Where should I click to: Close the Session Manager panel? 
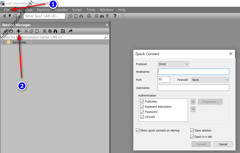click(x=107, y=25)
